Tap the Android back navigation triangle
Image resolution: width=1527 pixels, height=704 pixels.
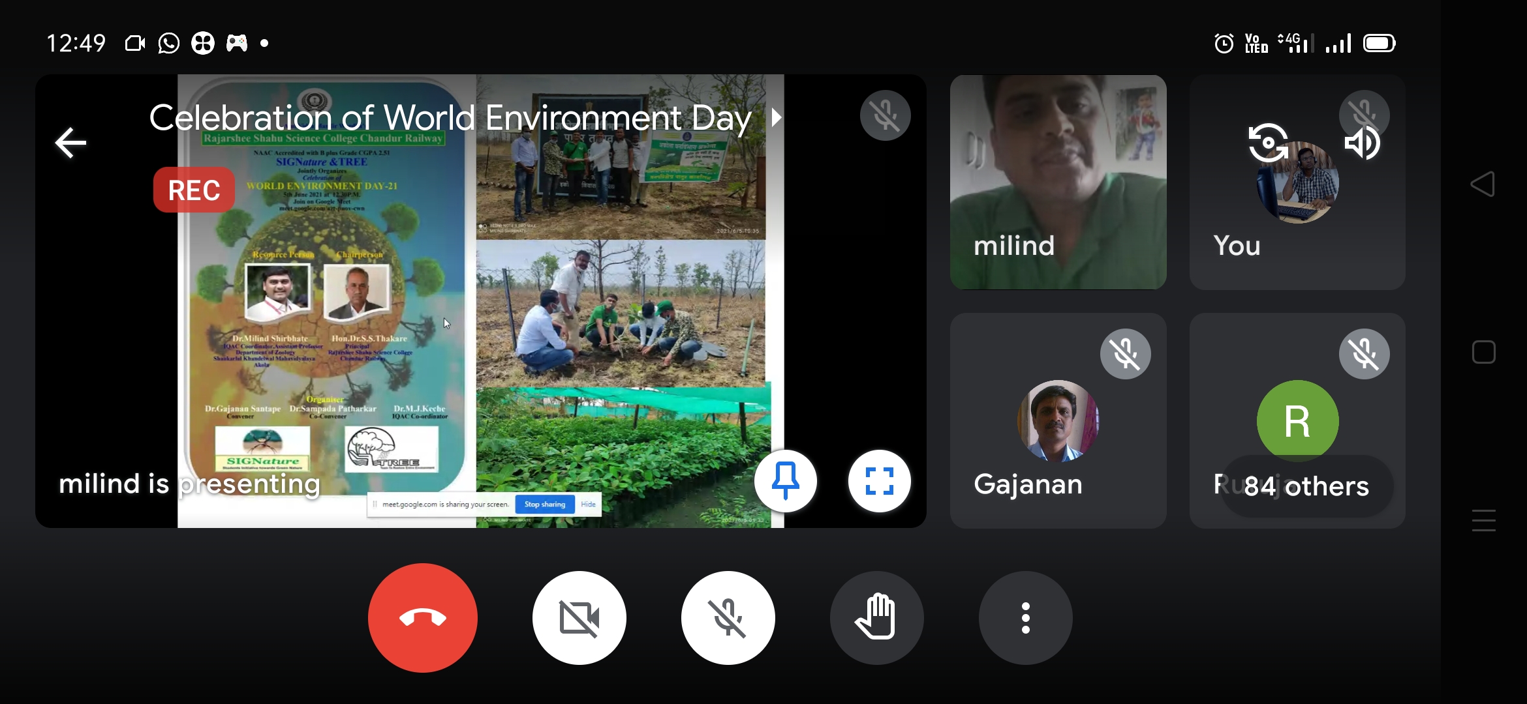click(x=1483, y=184)
